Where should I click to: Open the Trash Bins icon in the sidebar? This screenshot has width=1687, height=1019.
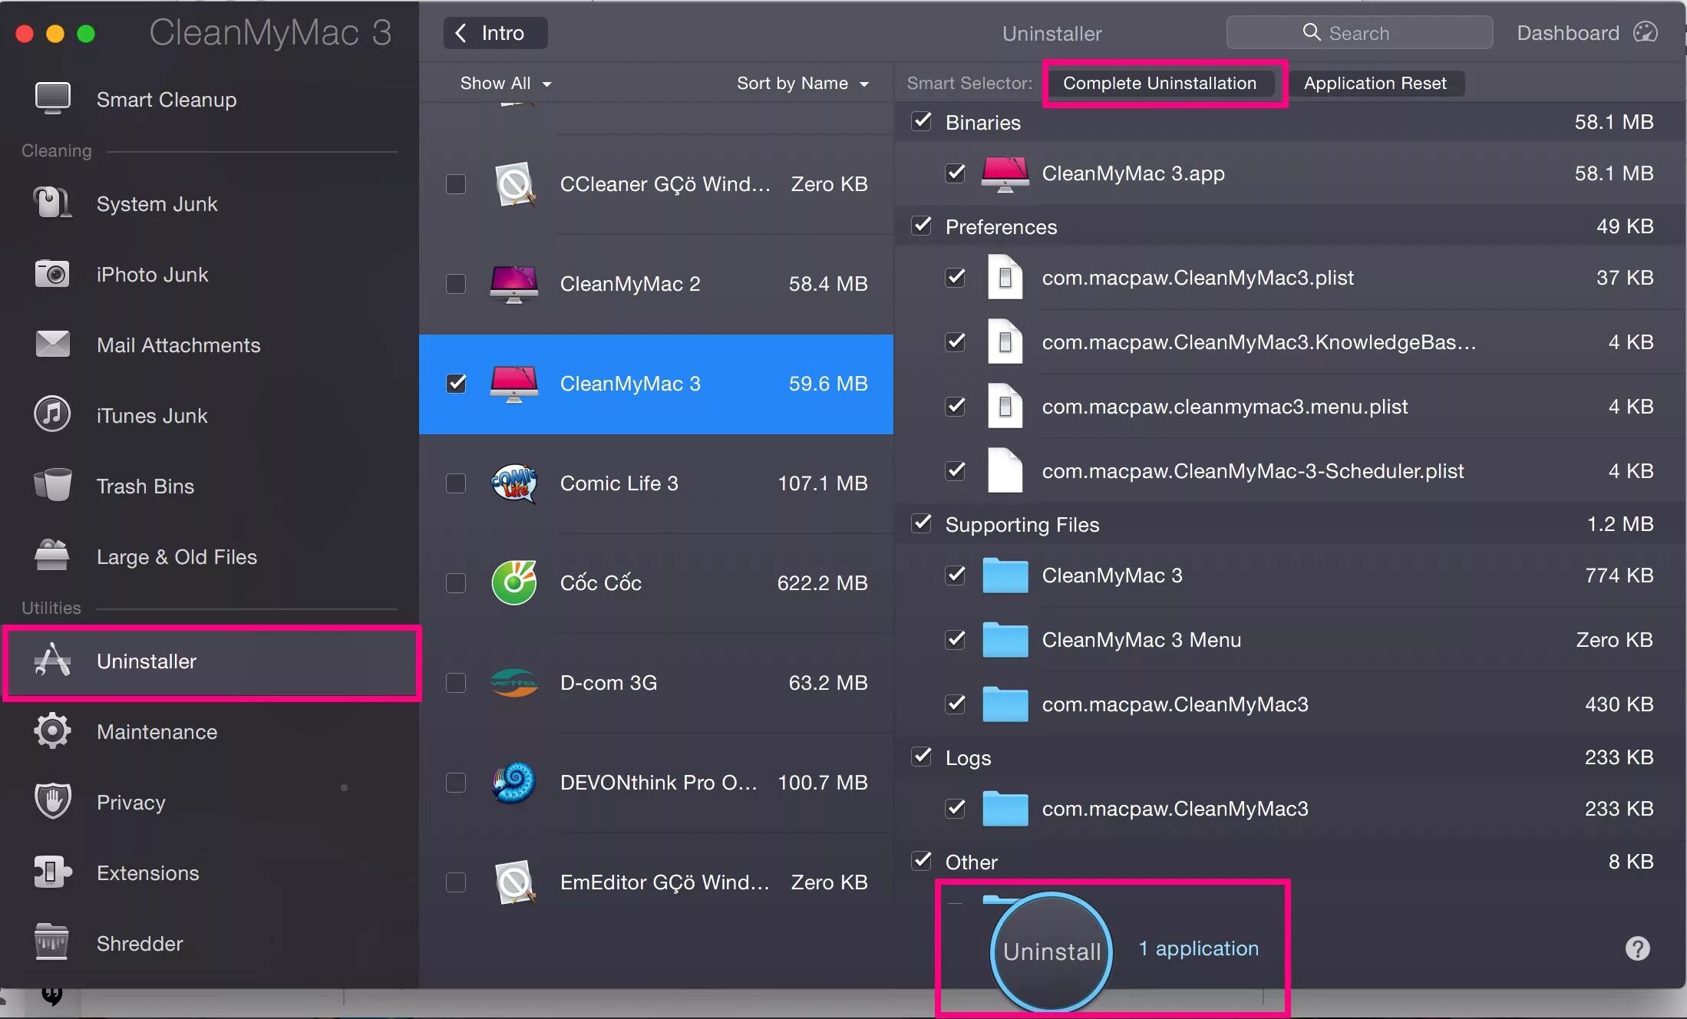pos(51,486)
